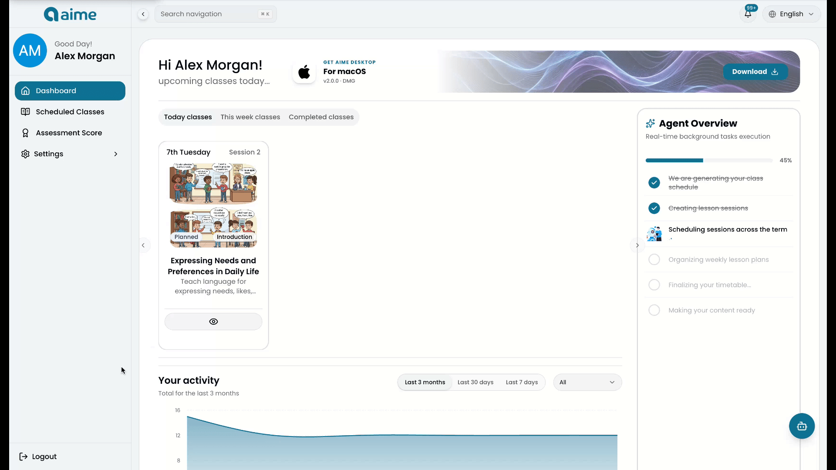Select Last 30 days activity range

(x=475, y=382)
